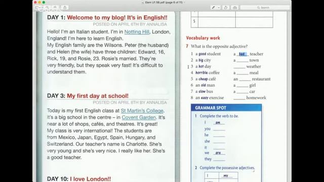Screen dimensions: 324x182
Task: Click the blank next to 'they'
Action: coord(219,159)
